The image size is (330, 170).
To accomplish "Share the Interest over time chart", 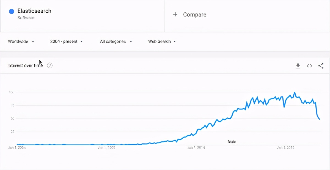I will pos(321,66).
